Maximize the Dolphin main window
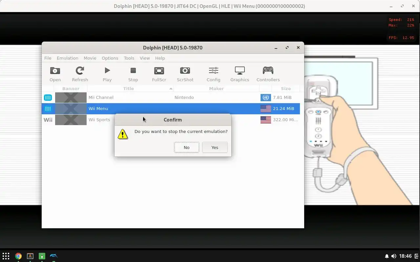The image size is (420, 262). tap(287, 47)
